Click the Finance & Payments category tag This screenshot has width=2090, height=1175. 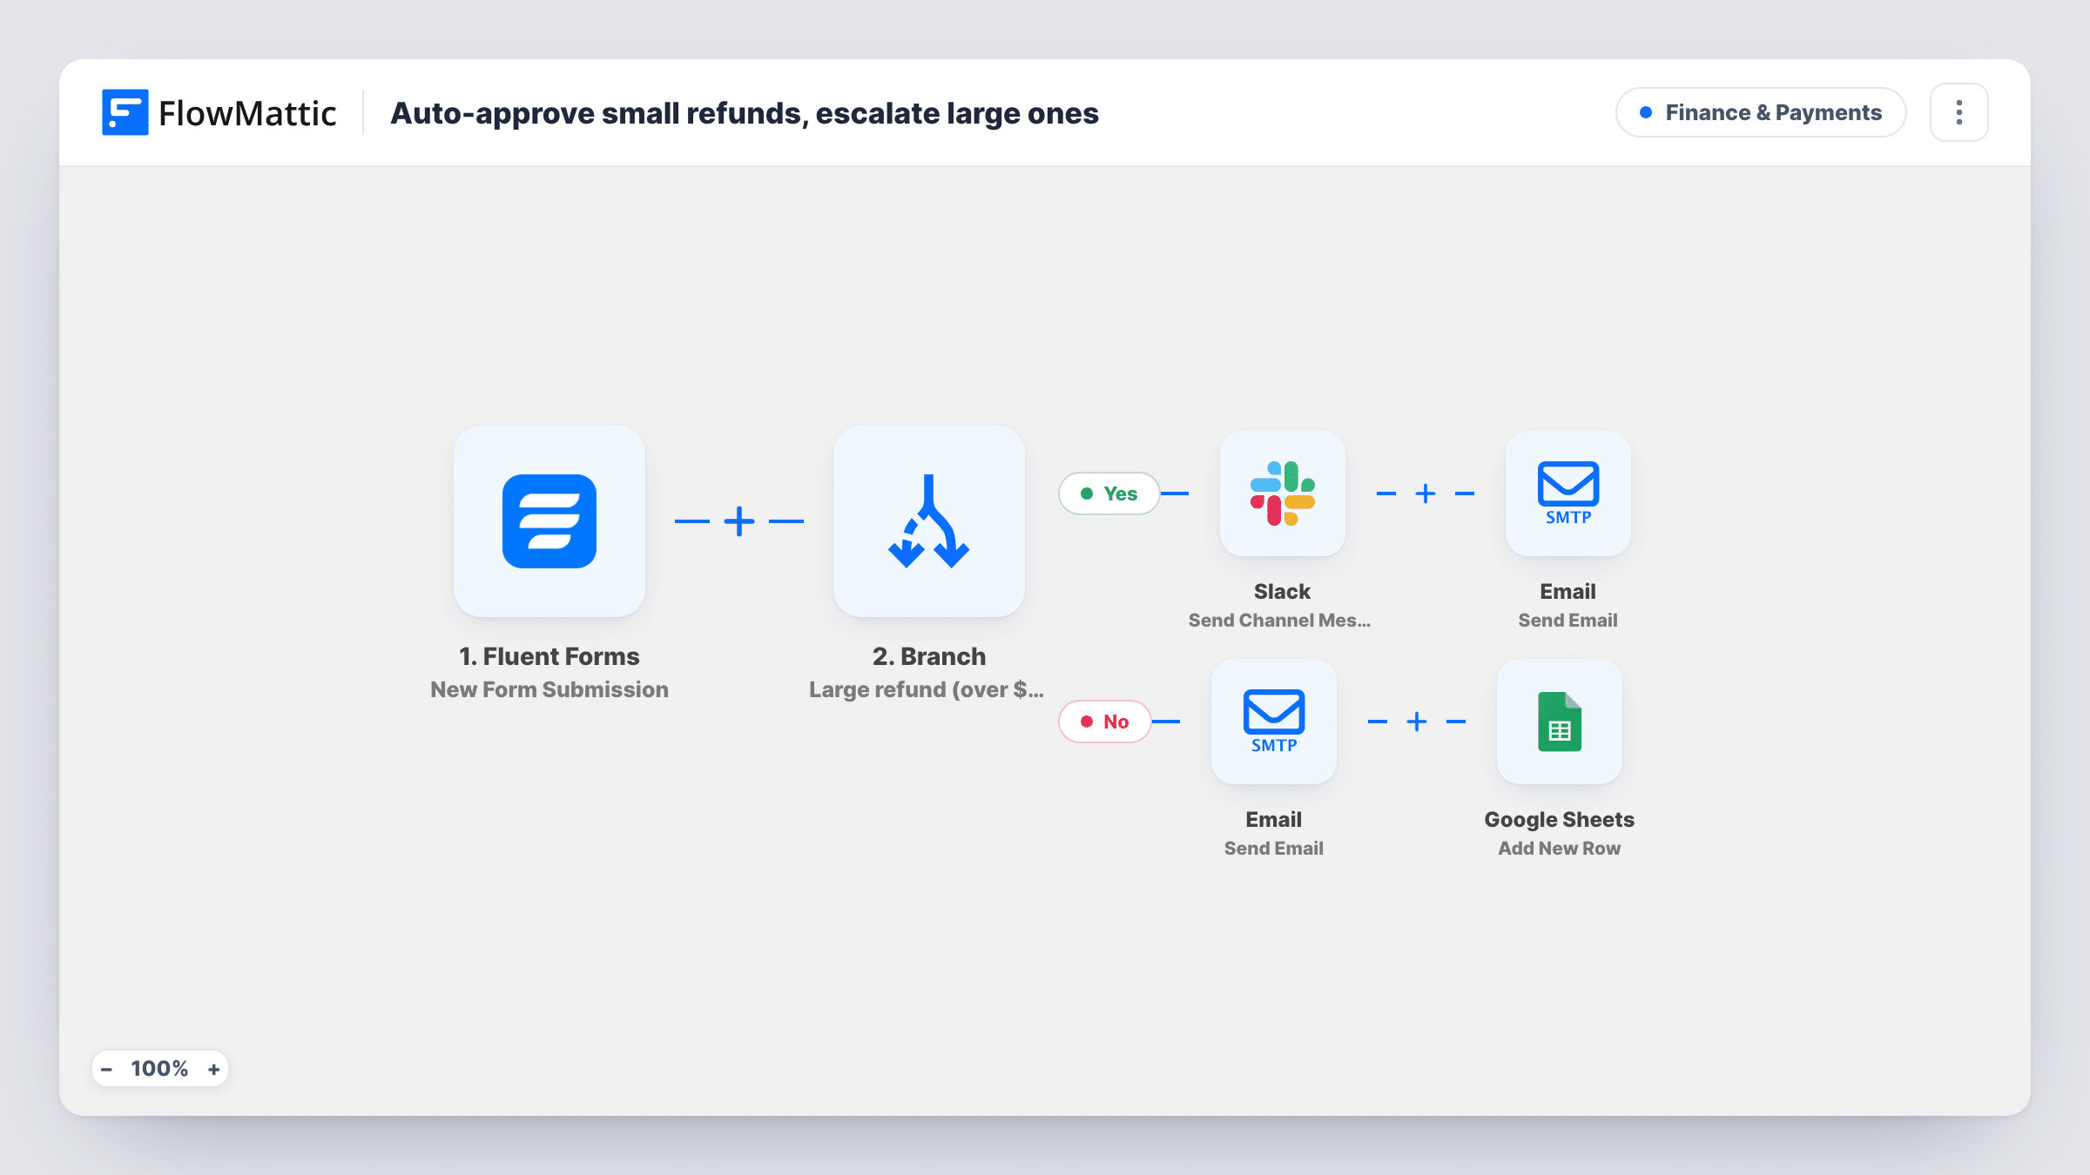click(1761, 112)
